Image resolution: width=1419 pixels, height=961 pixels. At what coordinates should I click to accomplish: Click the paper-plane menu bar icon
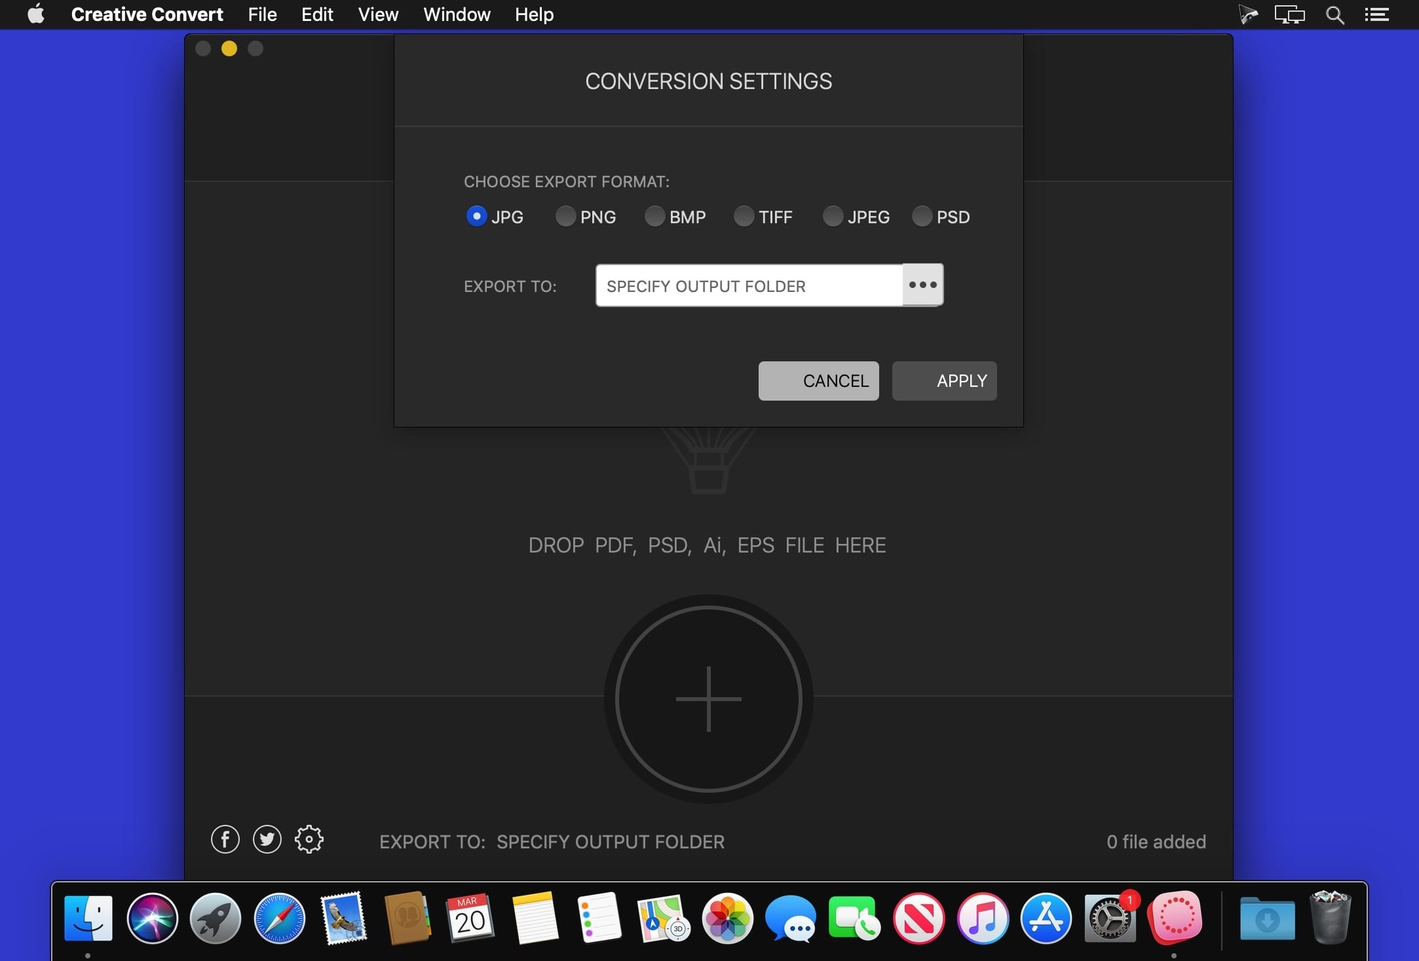pos(1248,14)
